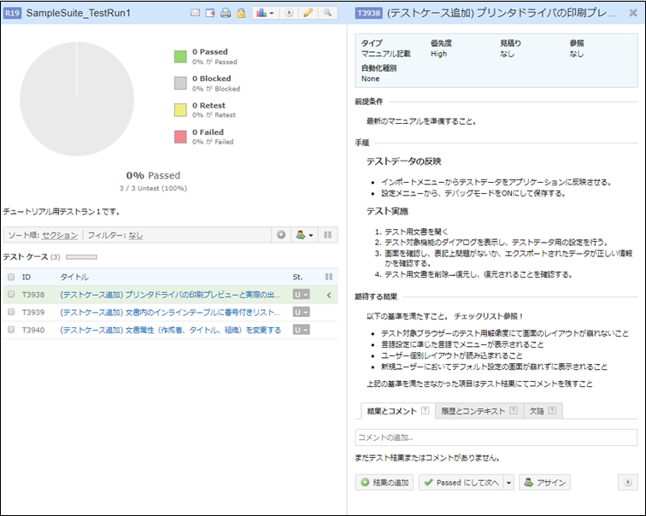The width and height of the screenshot is (646, 516).
Task: Expand the arrow beside 'Passed にして次へ'
Action: click(508, 483)
